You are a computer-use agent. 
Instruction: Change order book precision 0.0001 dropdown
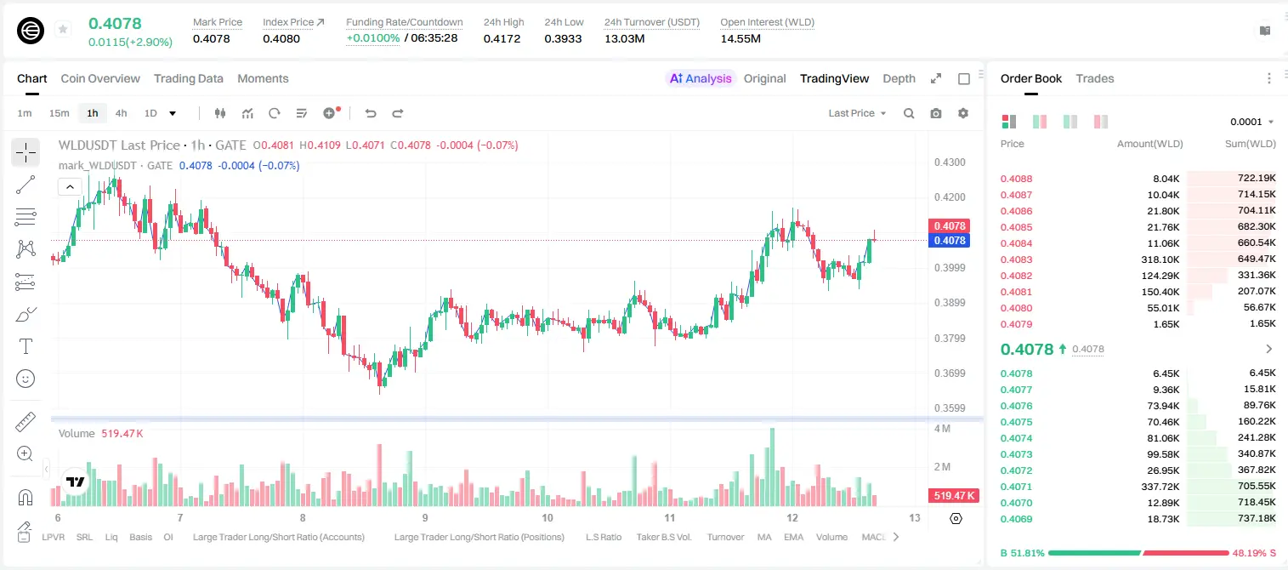(x=1252, y=122)
